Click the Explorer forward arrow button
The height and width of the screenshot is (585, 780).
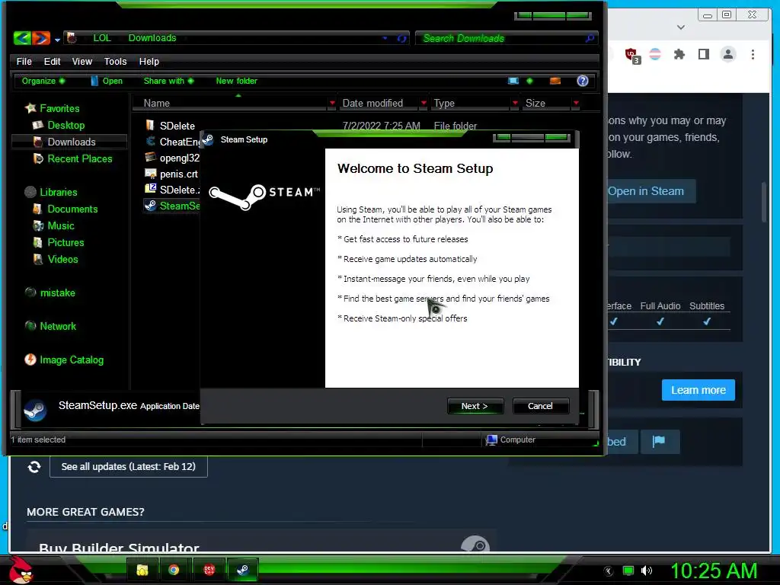41,38
